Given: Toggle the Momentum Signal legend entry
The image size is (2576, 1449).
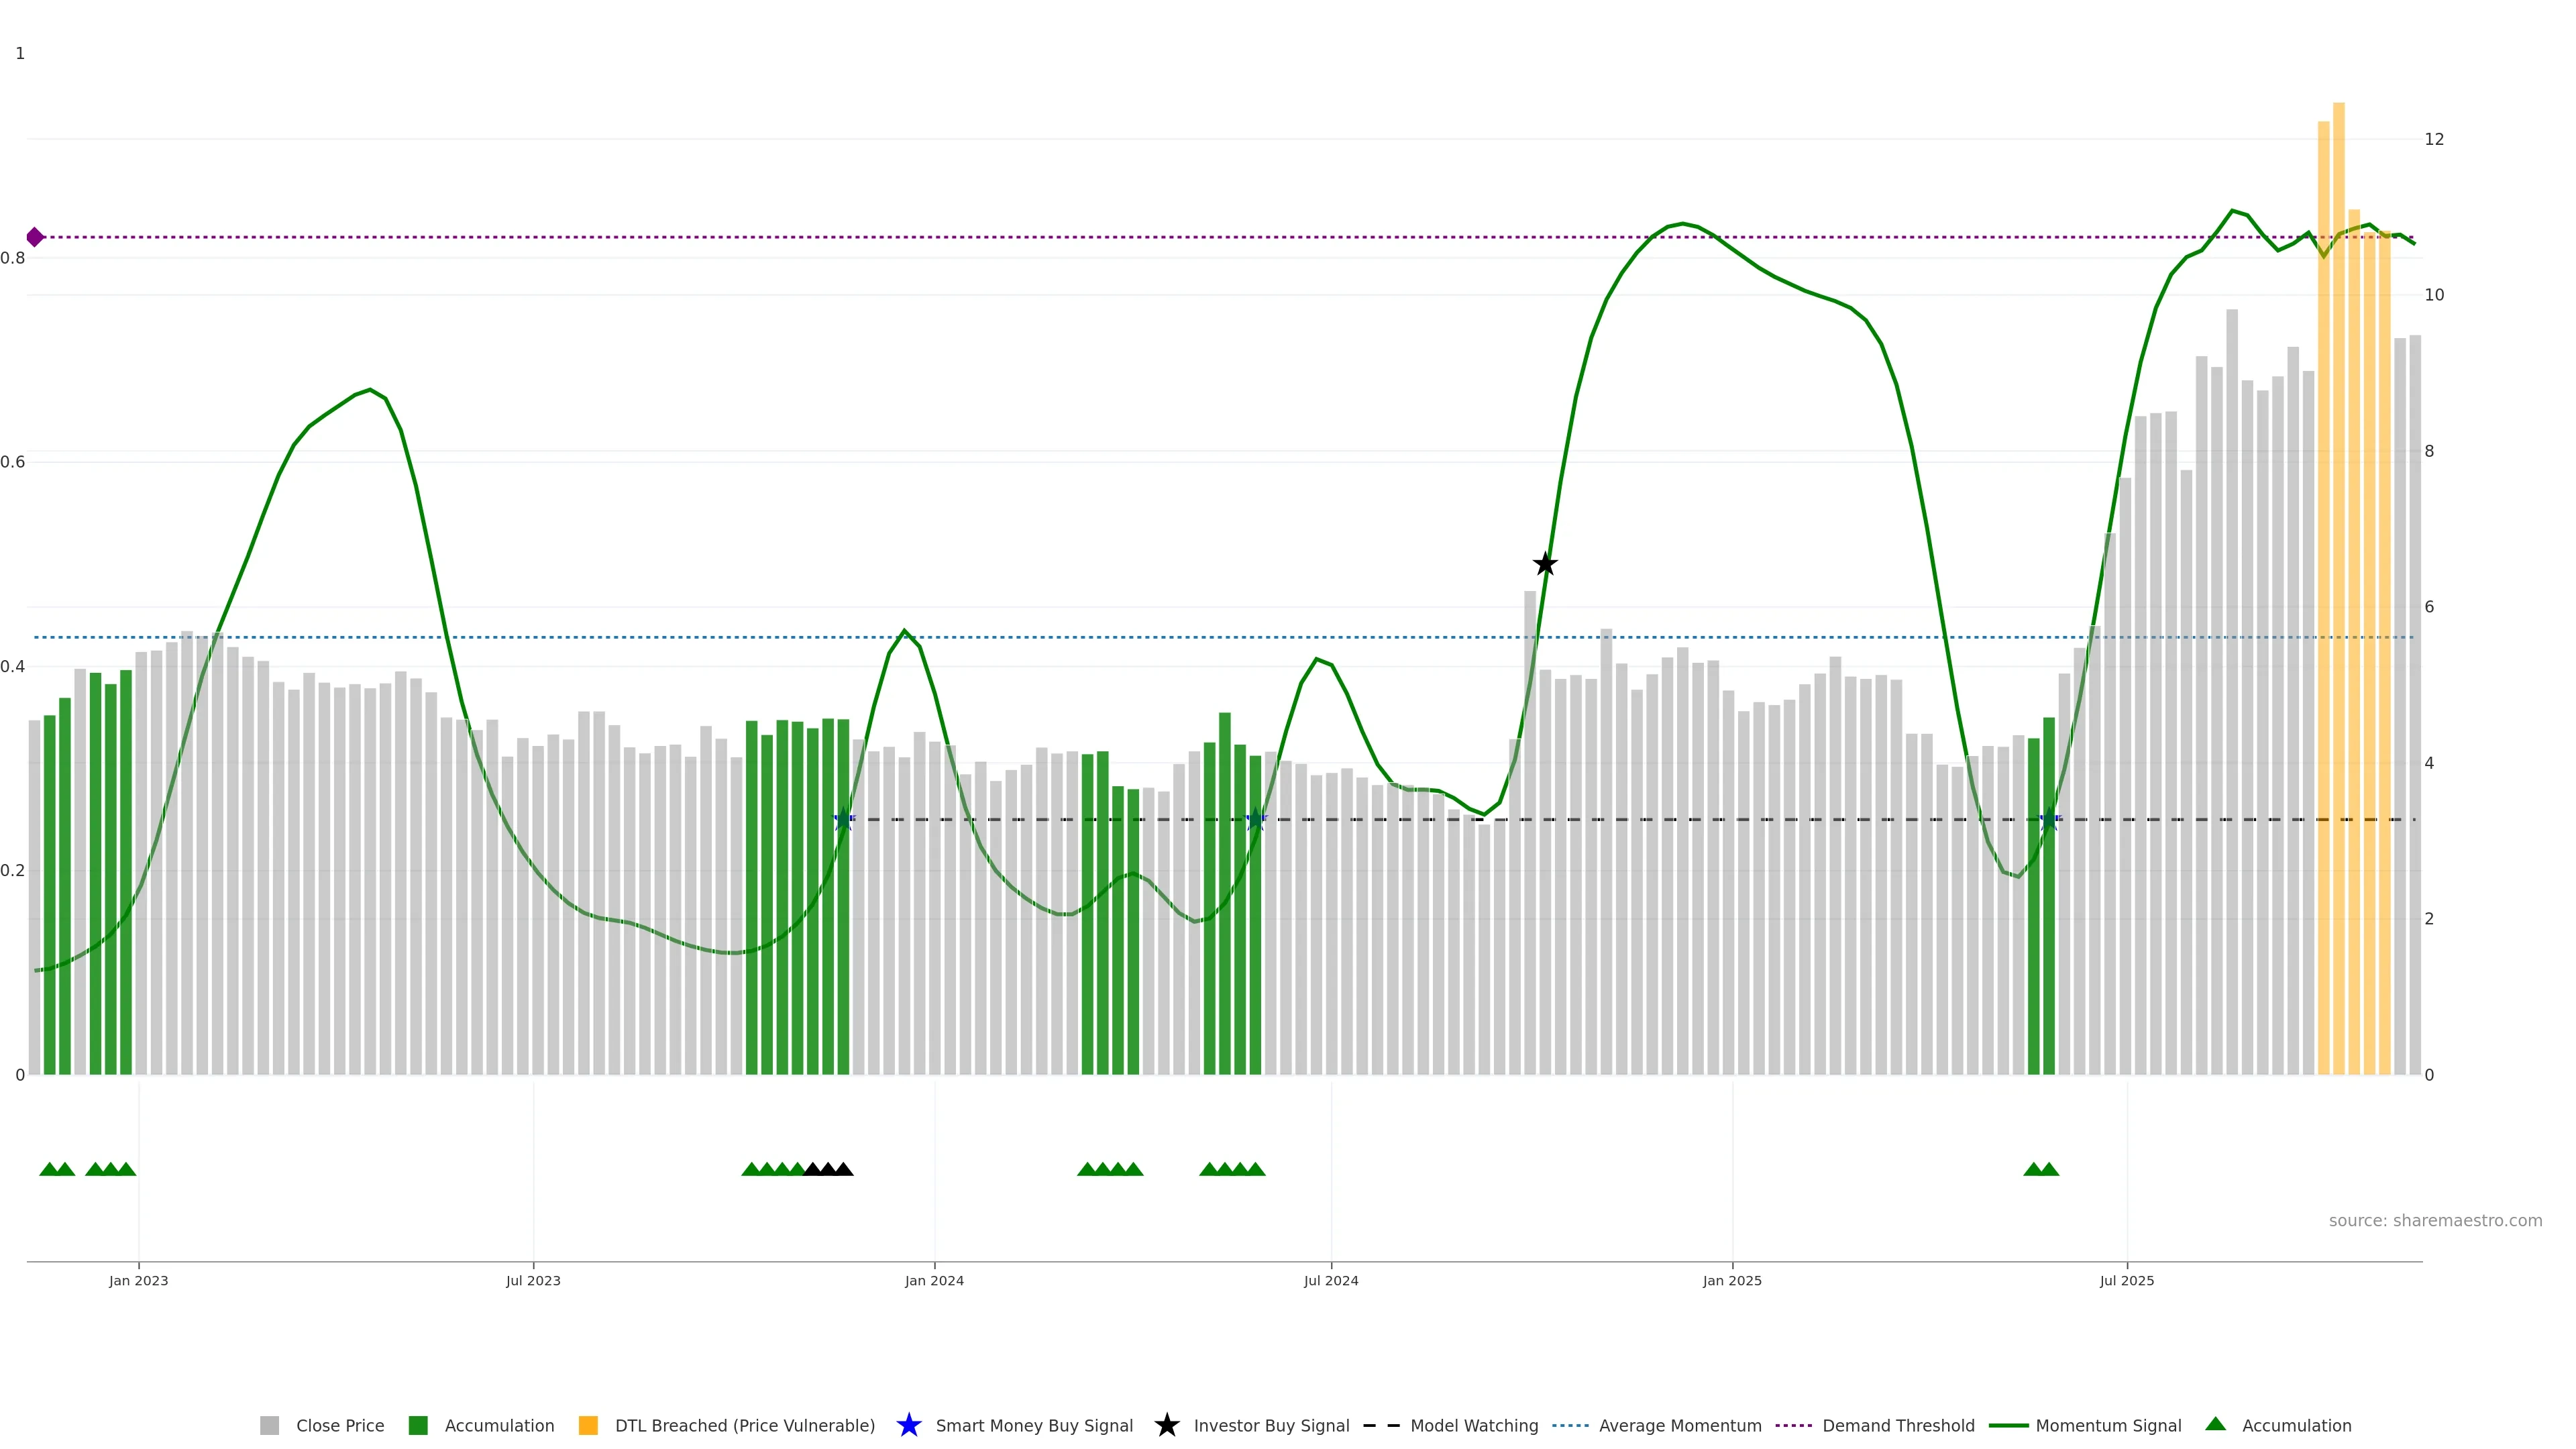Looking at the screenshot, I should [2108, 1425].
